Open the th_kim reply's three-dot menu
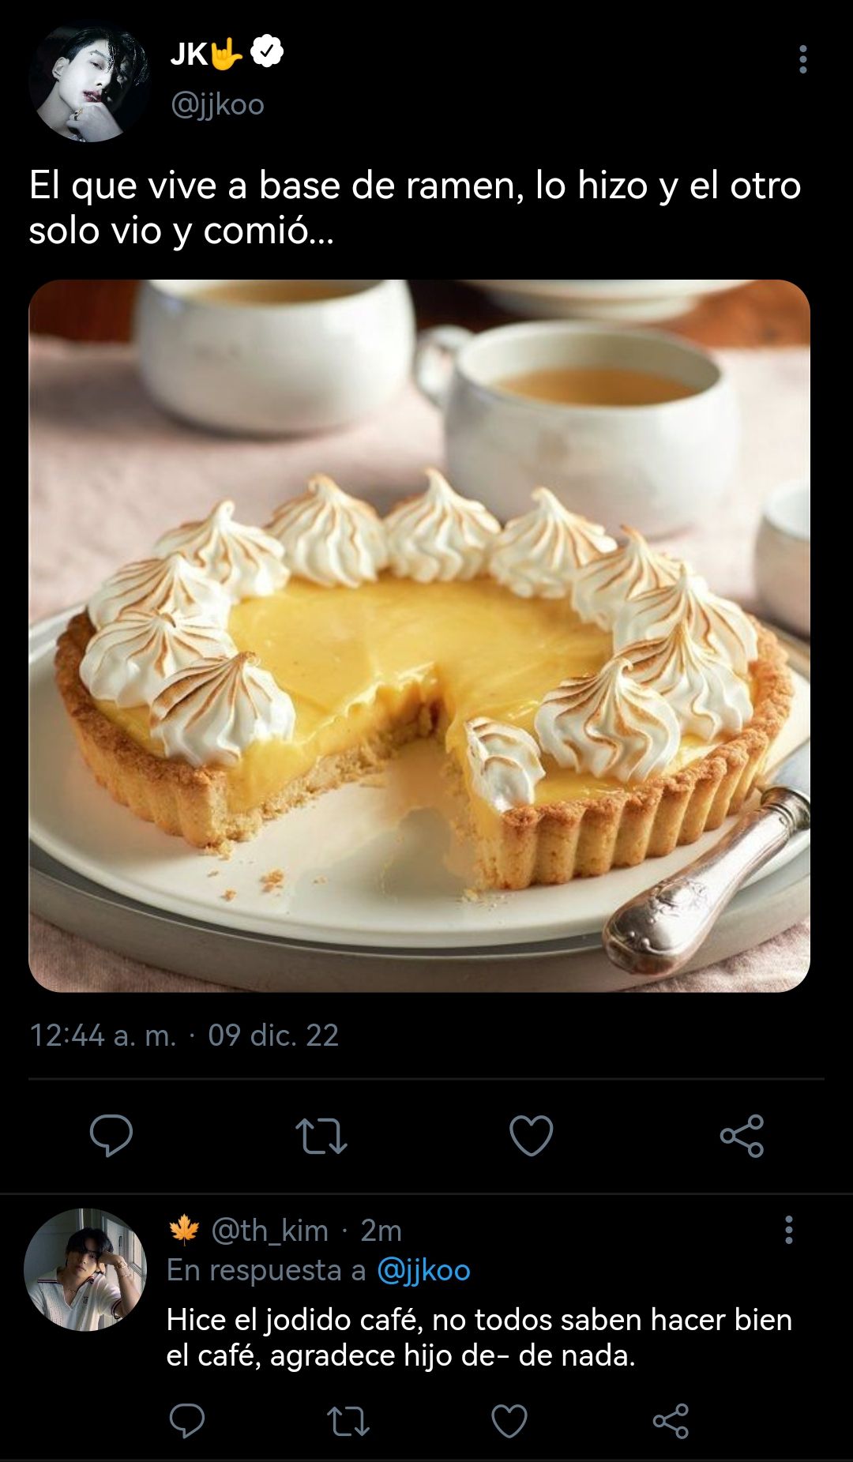This screenshot has height=1462, width=853. (788, 1230)
